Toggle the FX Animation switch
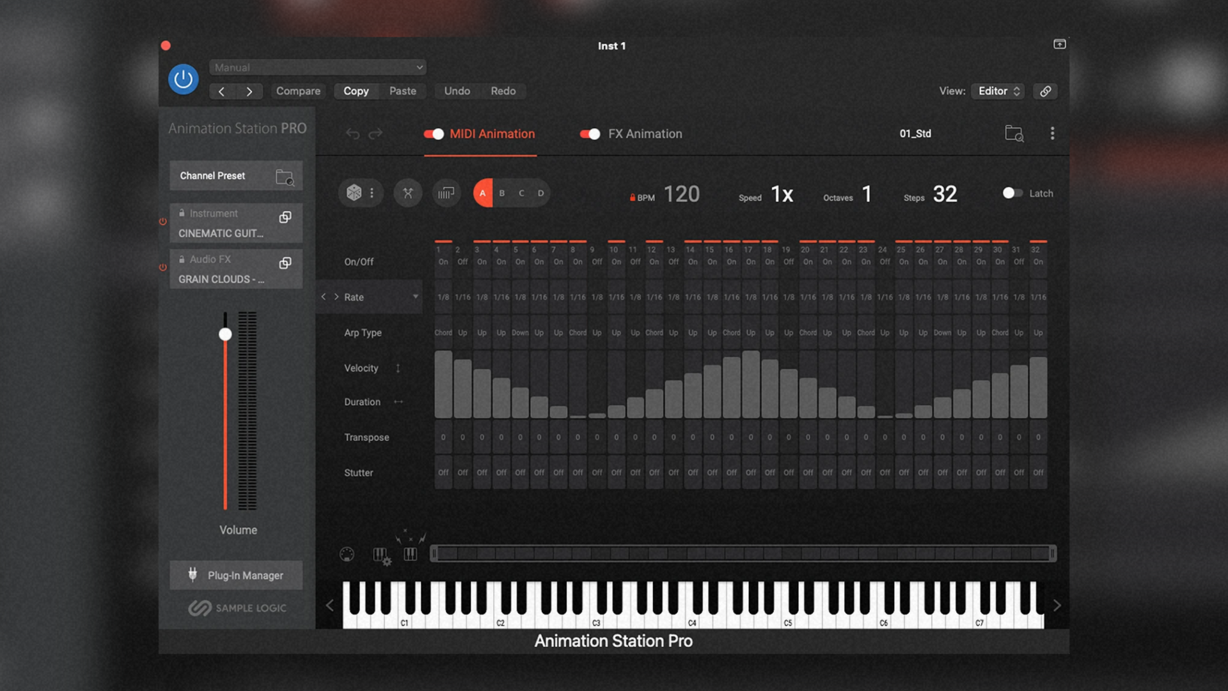1228x691 pixels. click(590, 134)
